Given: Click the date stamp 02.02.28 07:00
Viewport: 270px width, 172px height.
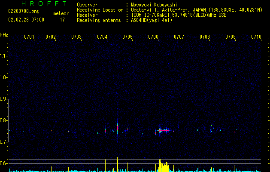Looking at the screenshot, I should 26,20.
